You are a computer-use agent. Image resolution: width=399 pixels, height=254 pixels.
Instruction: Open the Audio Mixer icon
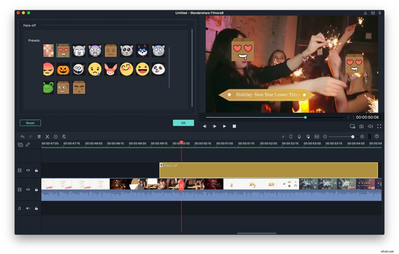(308, 136)
